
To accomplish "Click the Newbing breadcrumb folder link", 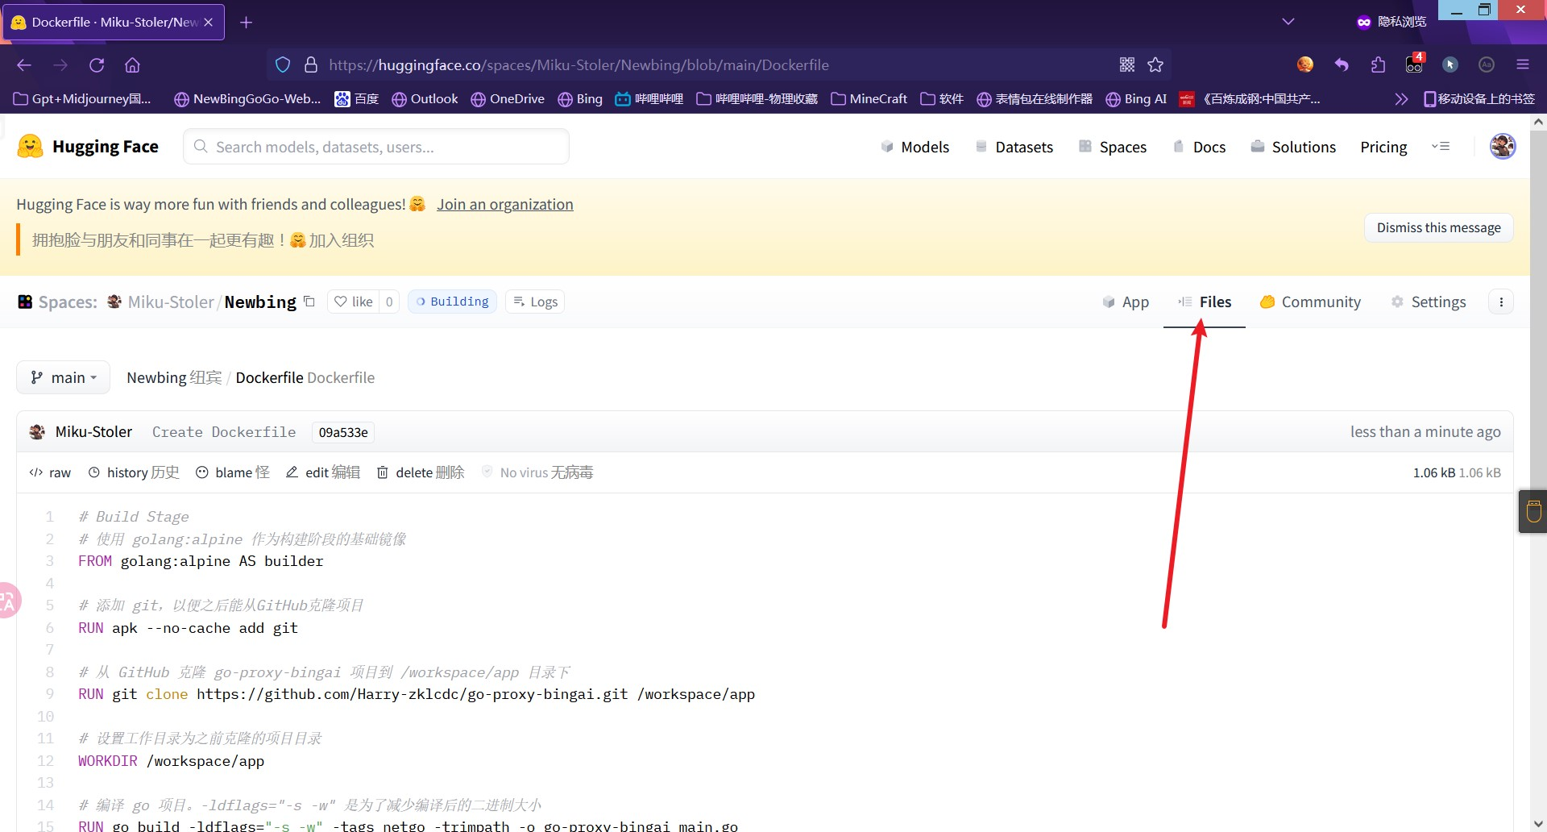I will point(156,377).
